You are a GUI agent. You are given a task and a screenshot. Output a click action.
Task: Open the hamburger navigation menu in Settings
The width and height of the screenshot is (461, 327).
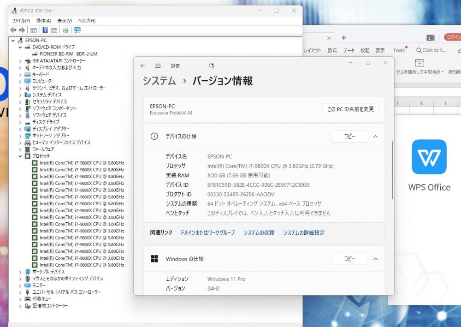coord(158,66)
